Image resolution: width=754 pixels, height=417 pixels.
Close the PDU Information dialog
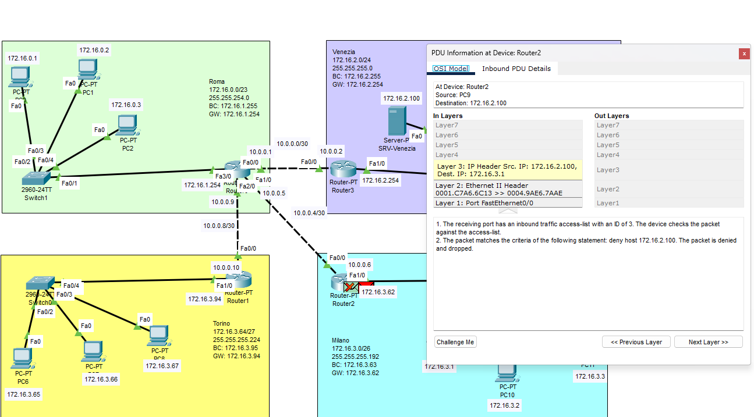pyautogui.click(x=744, y=54)
